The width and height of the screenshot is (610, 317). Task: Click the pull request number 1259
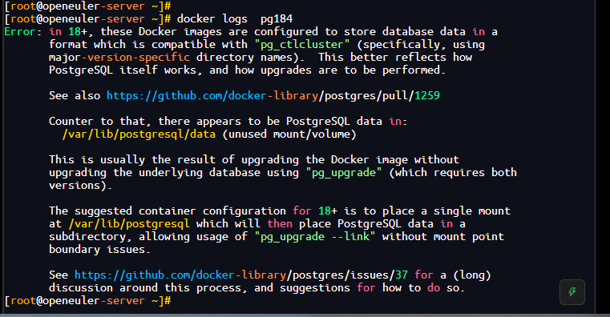[427, 95]
